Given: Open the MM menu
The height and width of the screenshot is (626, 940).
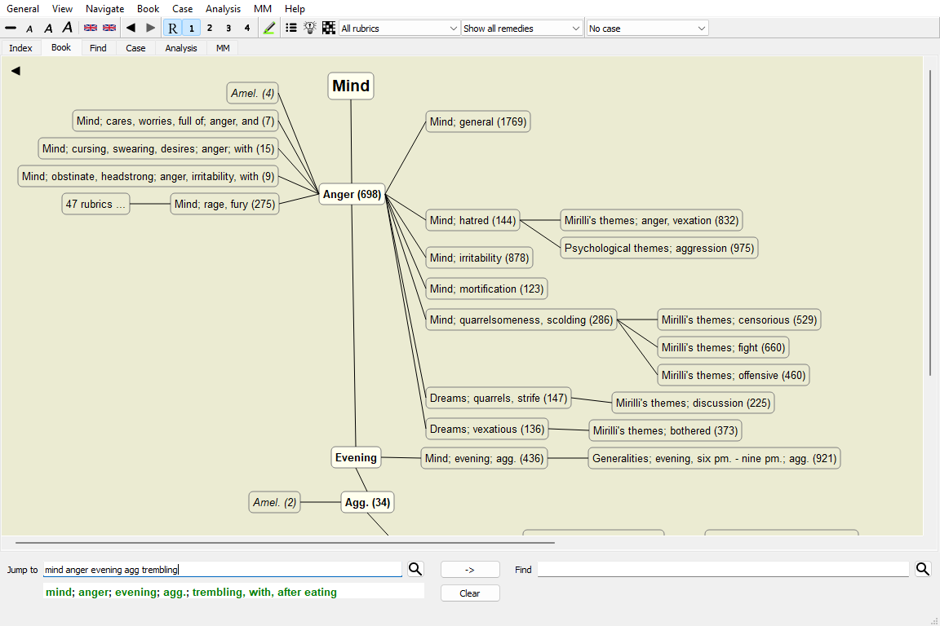Looking at the screenshot, I should click(263, 8).
